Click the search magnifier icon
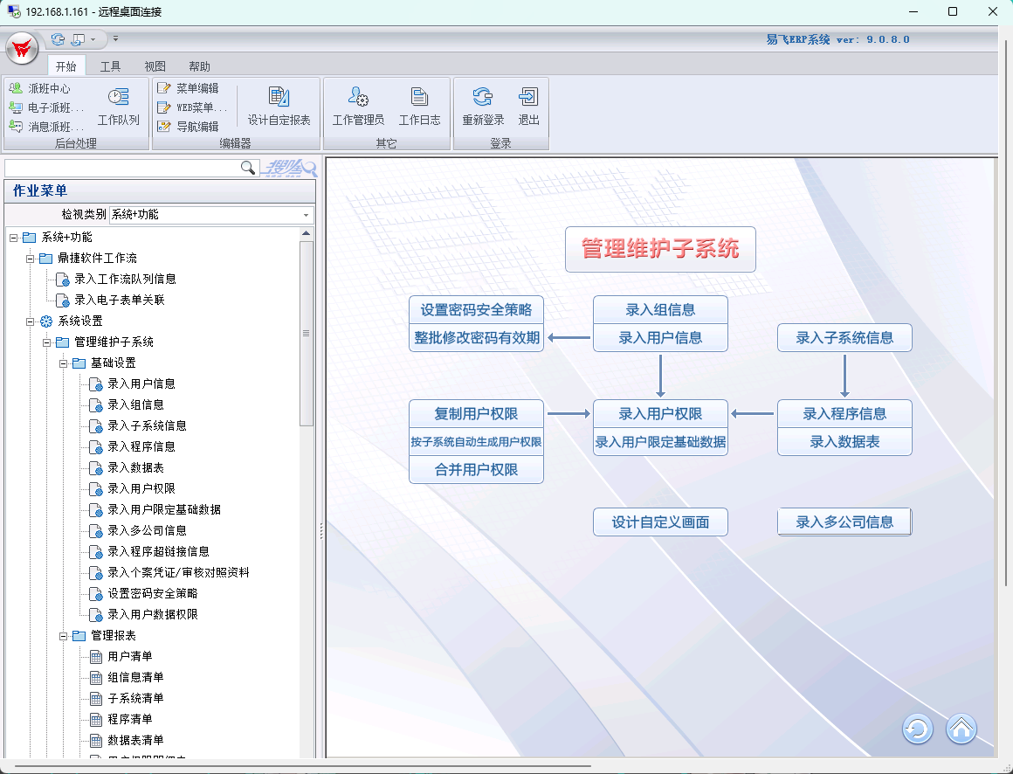 (x=248, y=167)
